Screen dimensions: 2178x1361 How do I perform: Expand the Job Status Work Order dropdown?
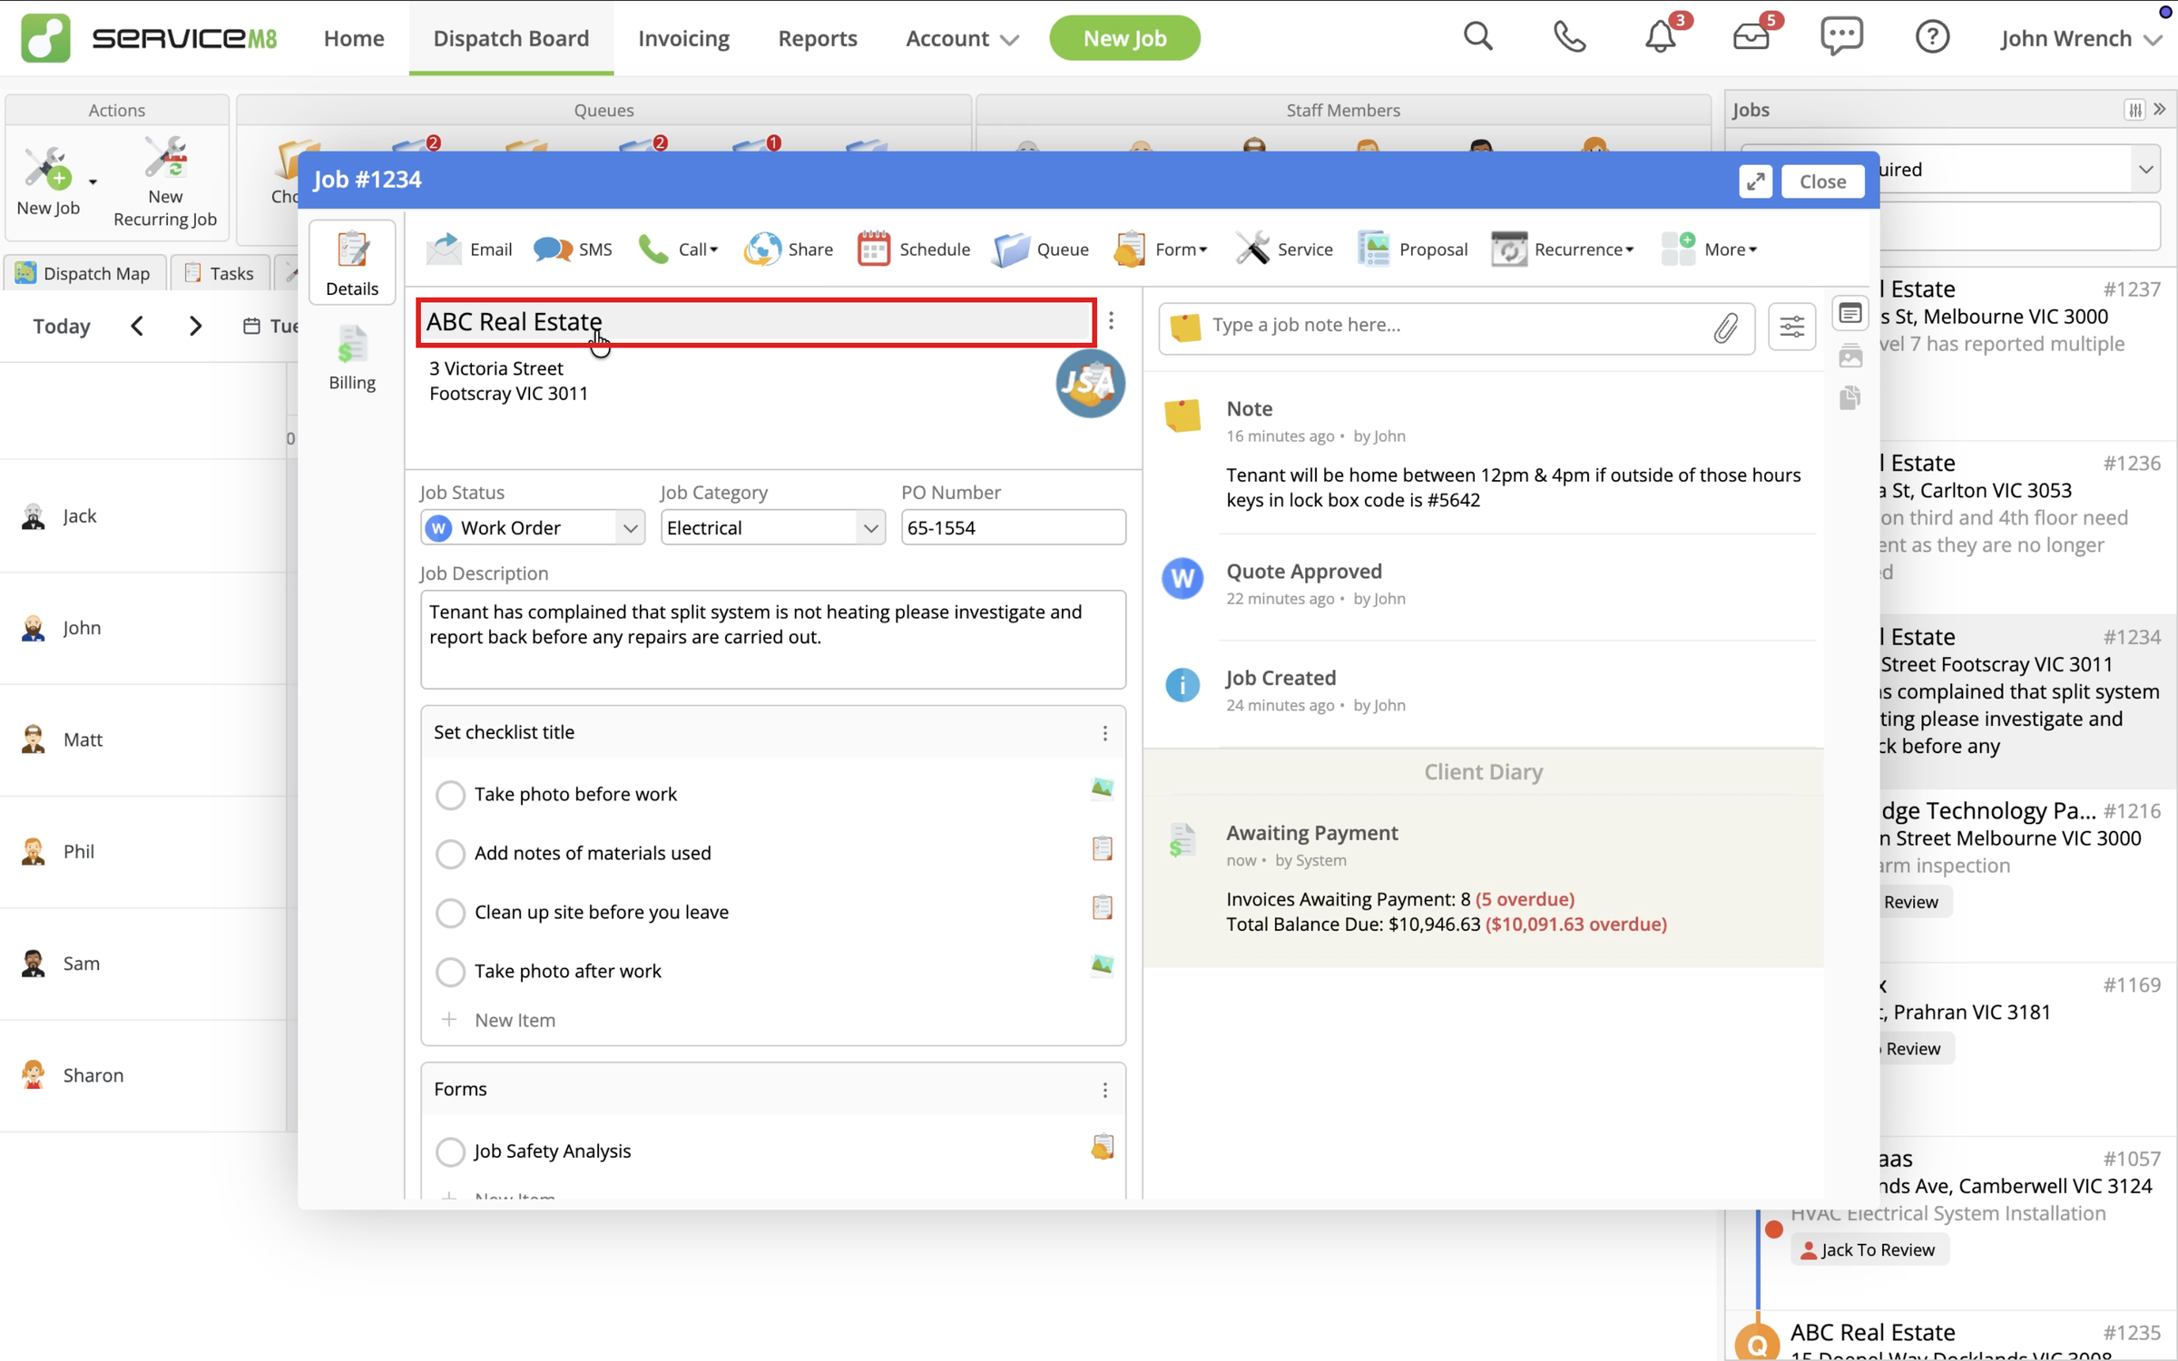[x=533, y=527]
